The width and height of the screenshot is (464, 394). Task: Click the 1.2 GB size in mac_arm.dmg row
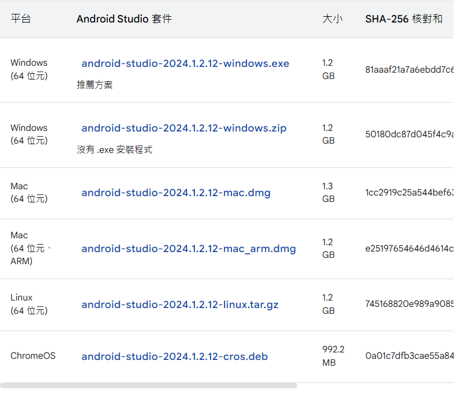(328, 249)
